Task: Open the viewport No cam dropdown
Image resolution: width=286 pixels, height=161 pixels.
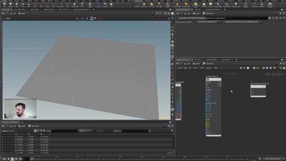Action: 165,23
